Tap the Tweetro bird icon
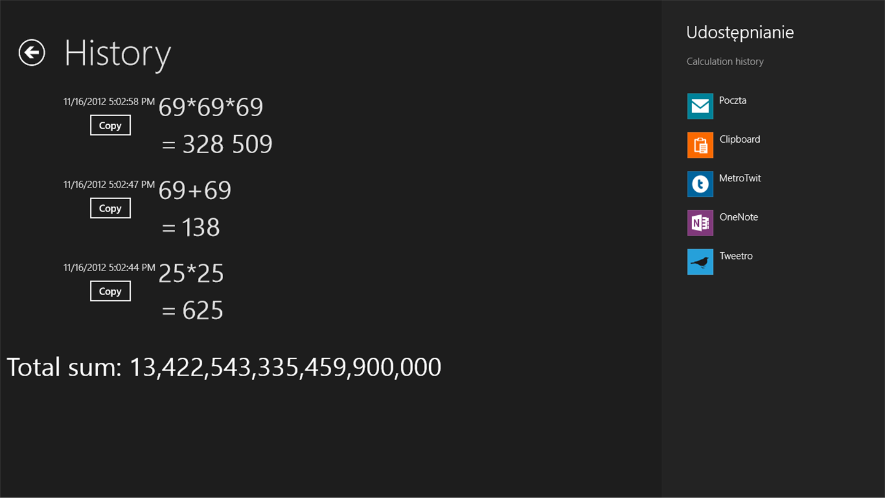The height and width of the screenshot is (498, 885). tap(700, 261)
